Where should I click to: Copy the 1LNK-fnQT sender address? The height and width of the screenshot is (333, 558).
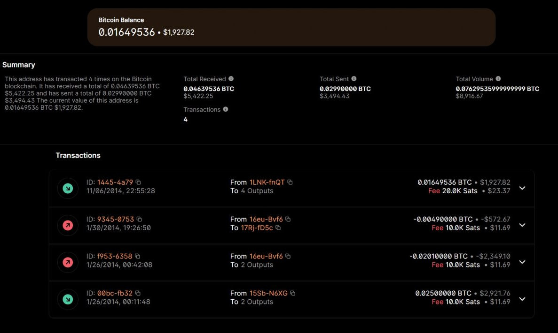click(x=290, y=182)
